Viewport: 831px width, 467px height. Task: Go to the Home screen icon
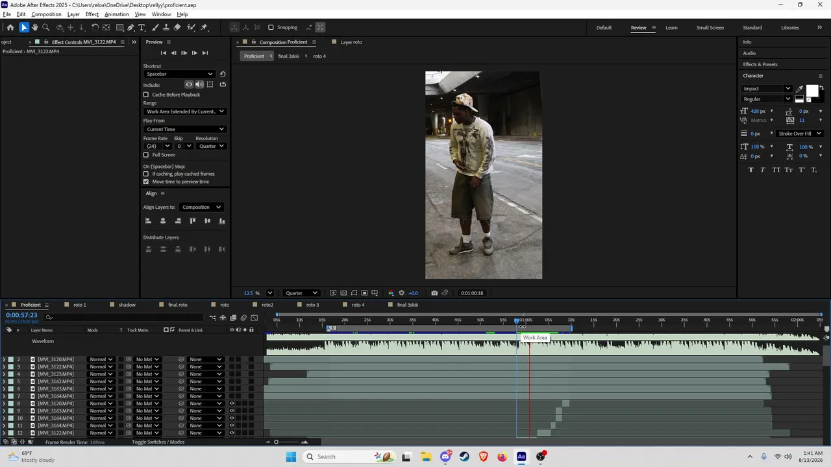(x=10, y=27)
